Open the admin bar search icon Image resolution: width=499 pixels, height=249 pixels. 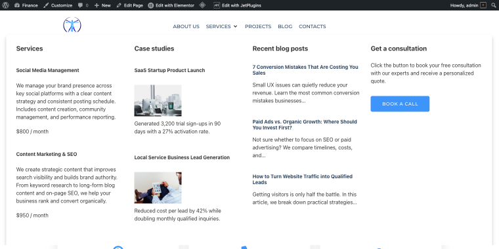pos(494,5)
